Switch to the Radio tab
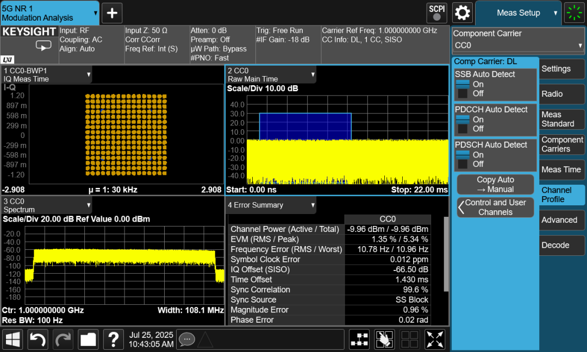This screenshot has width=587, height=352. pyautogui.click(x=561, y=94)
